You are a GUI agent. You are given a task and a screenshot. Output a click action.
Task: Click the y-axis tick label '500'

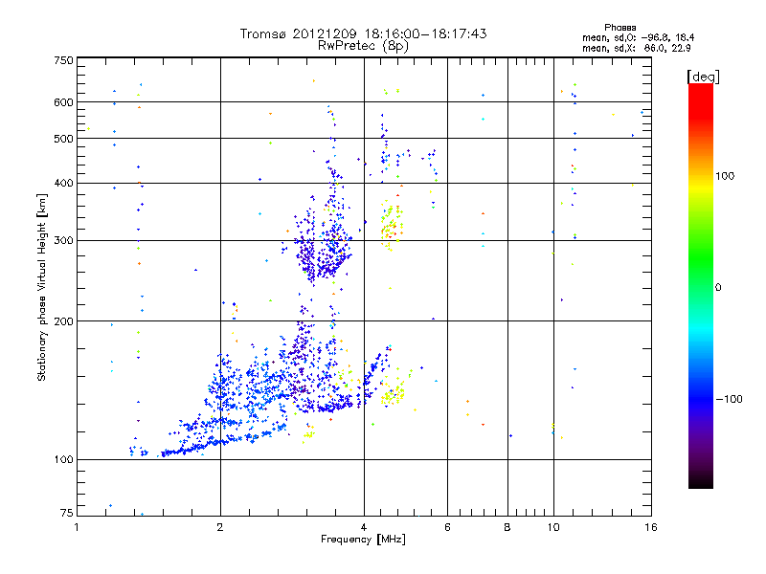[63, 139]
